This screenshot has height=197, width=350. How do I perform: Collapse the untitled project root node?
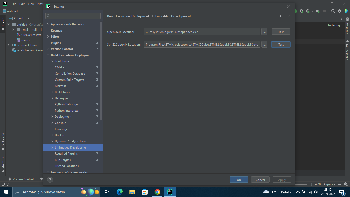pos(8,24)
